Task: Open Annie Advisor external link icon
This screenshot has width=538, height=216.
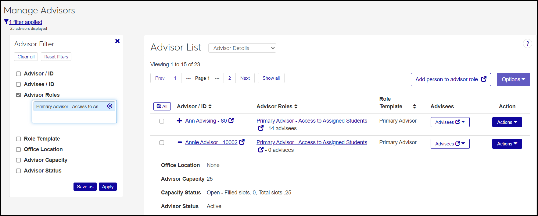Action: (x=242, y=142)
